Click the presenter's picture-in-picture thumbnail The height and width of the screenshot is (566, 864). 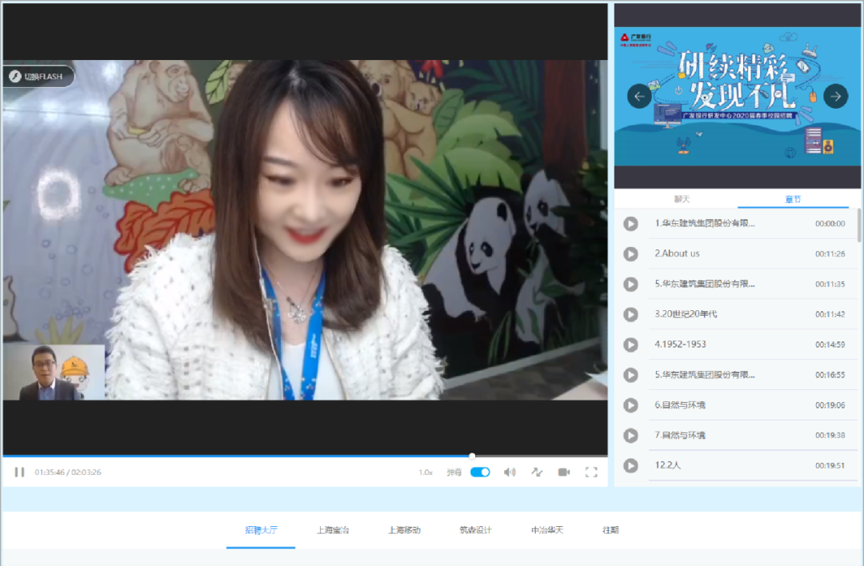point(54,373)
